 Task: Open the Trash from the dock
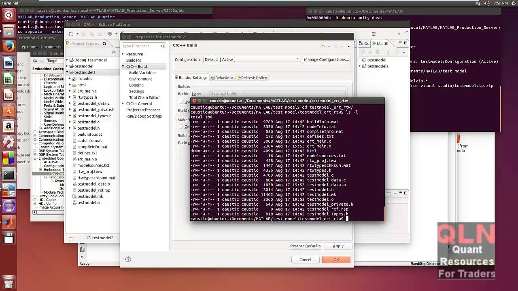tap(8, 282)
